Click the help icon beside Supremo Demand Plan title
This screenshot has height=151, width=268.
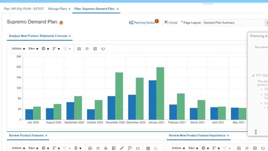point(61,23)
